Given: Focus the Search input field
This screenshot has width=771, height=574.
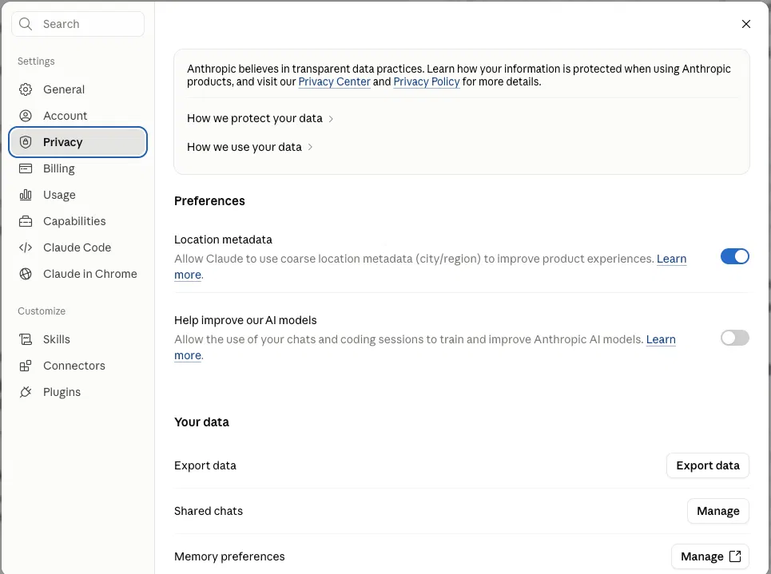Looking at the screenshot, I should click(77, 24).
